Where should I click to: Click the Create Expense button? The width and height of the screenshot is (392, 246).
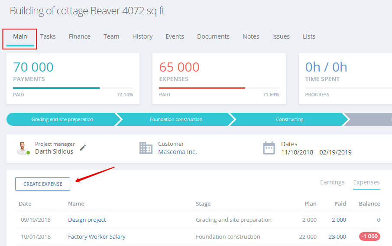tap(43, 184)
